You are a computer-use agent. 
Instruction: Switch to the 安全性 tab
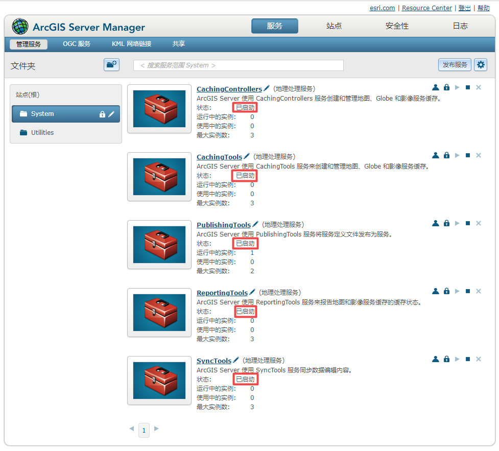pyautogui.click(x=397, y=26)
